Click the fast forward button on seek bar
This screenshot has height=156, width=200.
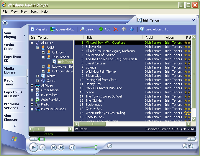tap(191, 139)
